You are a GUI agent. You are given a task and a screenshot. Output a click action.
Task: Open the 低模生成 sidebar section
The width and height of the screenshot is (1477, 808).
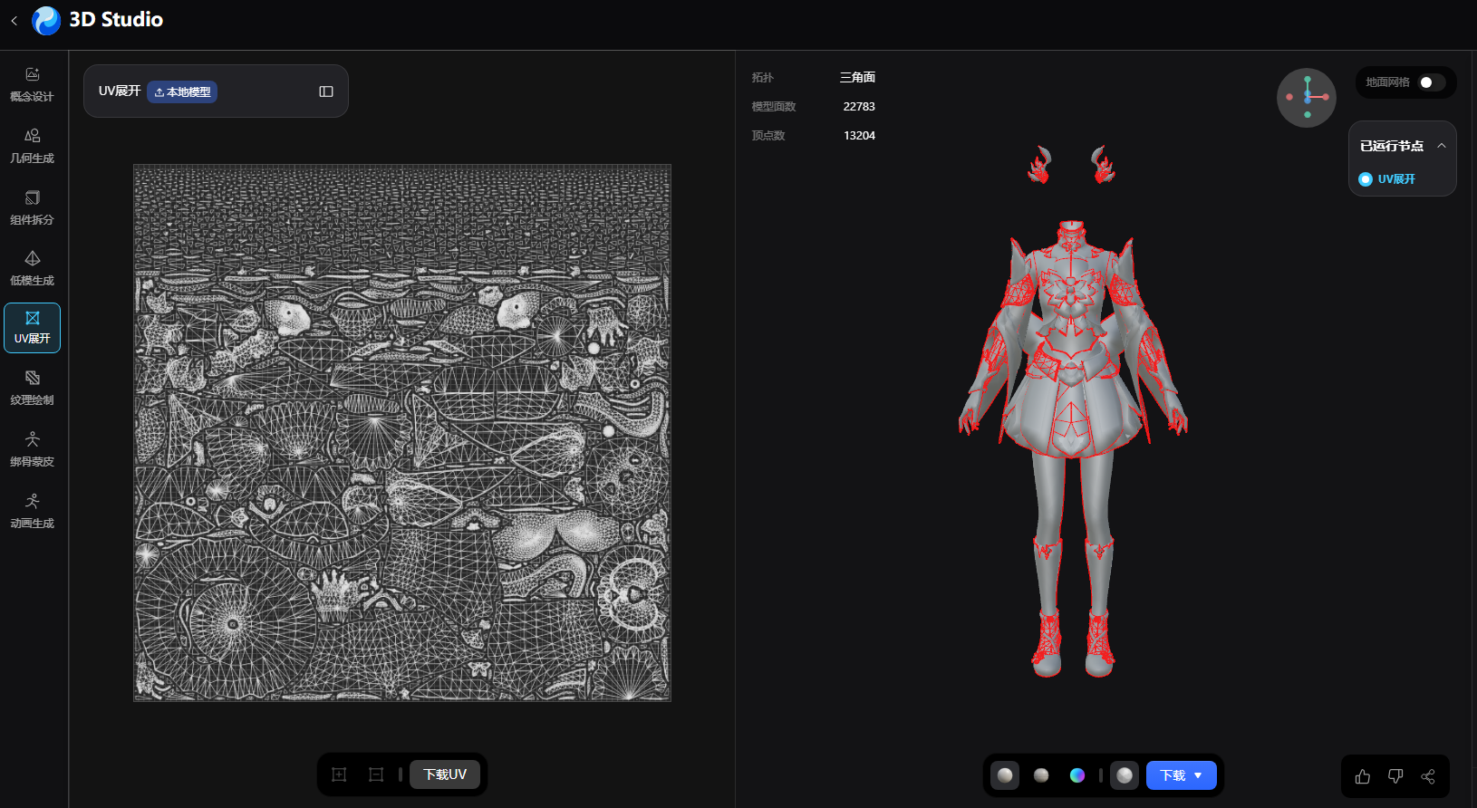coord(33,269)
